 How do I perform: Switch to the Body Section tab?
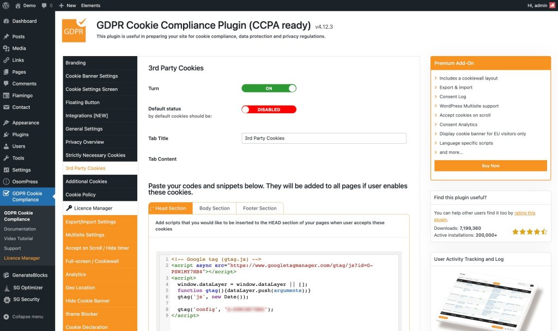214,209
